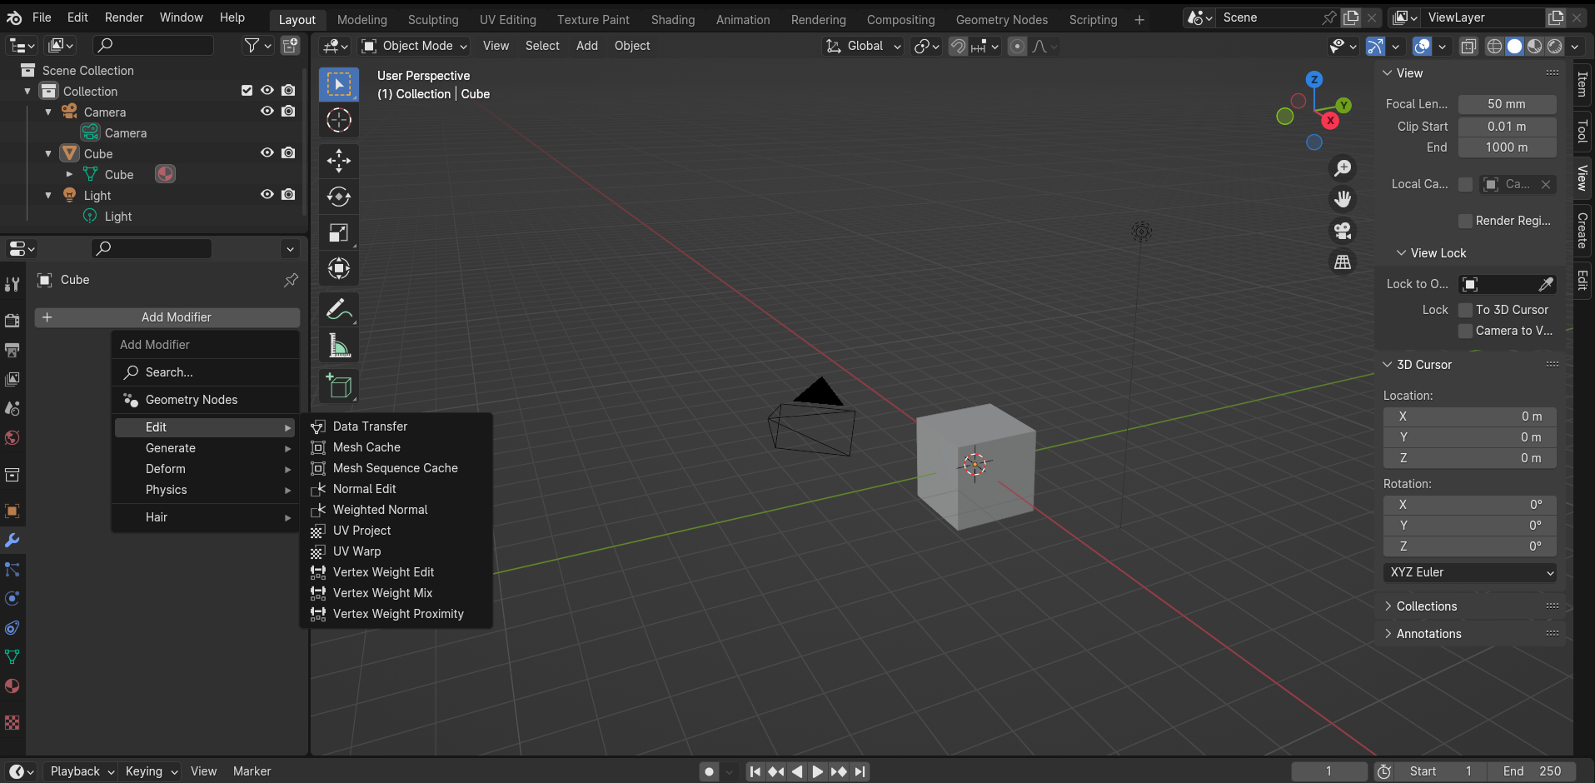Select the Add Cube tool

point(339,386)
